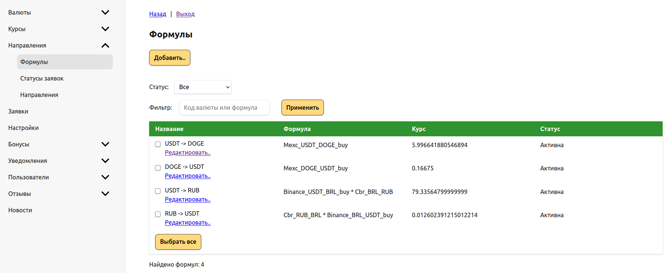Open the Статус dropdown showing Все
The height and width of the screenshot is (273, 669).
pyautogui.click(x=203, y=87)
